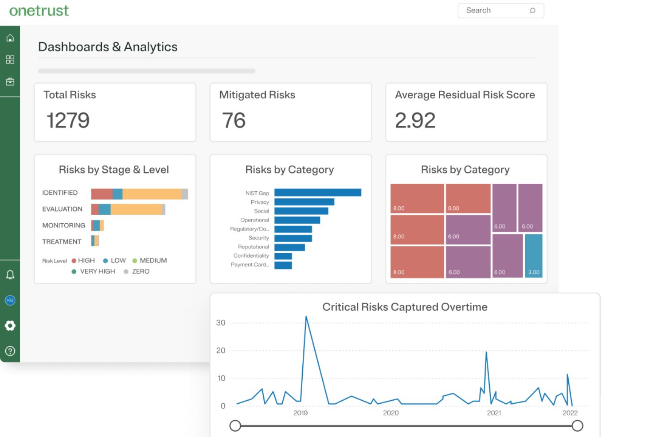
Task: Click the Mitigated Risks card showing 76
Action: (x=290, y=112)
